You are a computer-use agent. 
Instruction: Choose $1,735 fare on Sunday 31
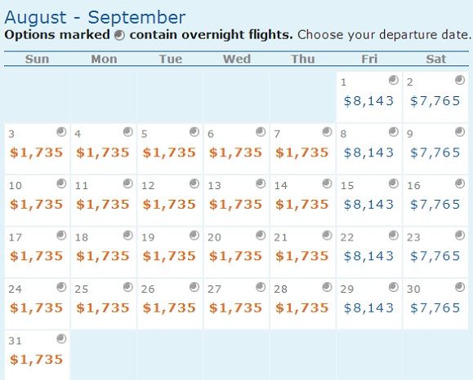click(x=37, y=360)
